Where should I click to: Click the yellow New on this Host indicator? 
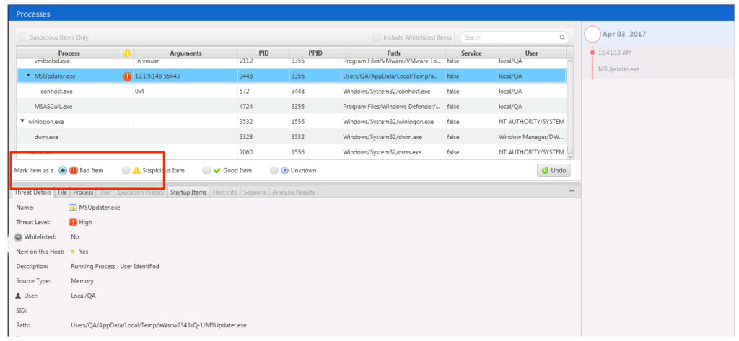coord(73,252)
